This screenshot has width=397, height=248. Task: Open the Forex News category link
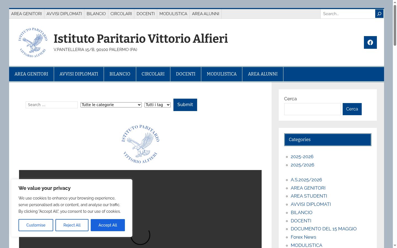(303, 237)
